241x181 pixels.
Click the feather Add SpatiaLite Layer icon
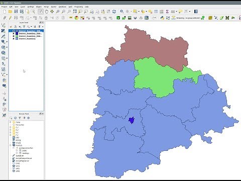(3, 37)
